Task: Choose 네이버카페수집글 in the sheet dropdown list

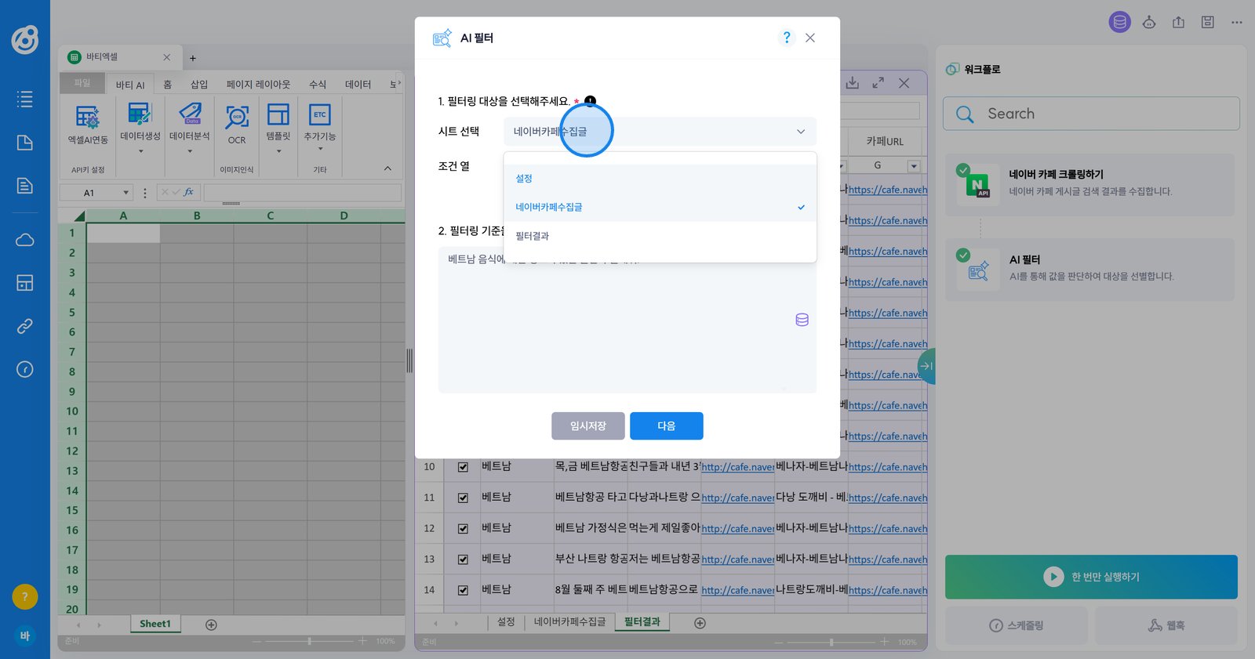Action: (x=660, y=207)
